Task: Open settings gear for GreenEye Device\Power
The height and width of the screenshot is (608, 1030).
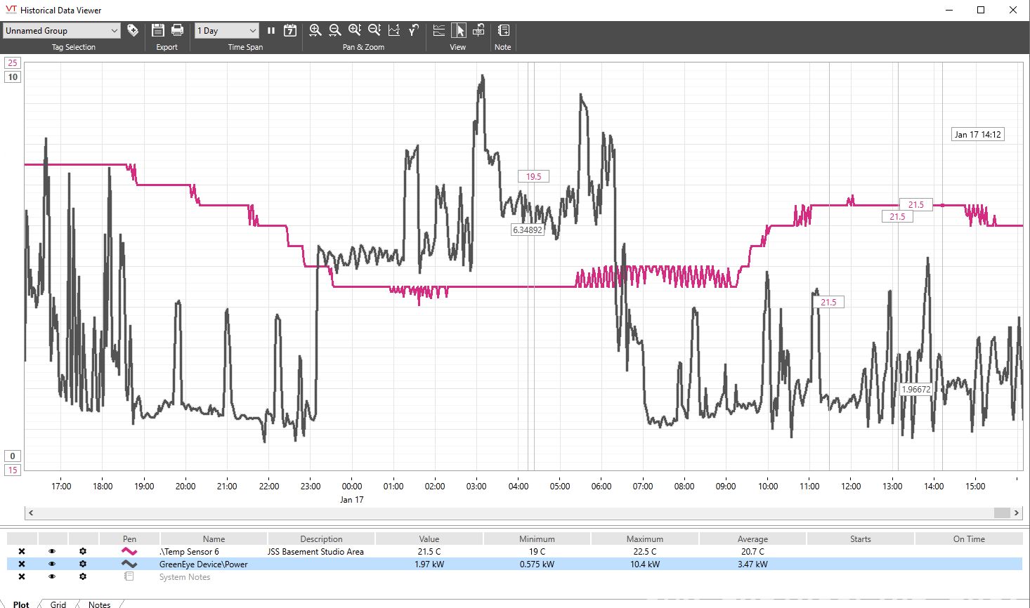Action: coord(83,564)
